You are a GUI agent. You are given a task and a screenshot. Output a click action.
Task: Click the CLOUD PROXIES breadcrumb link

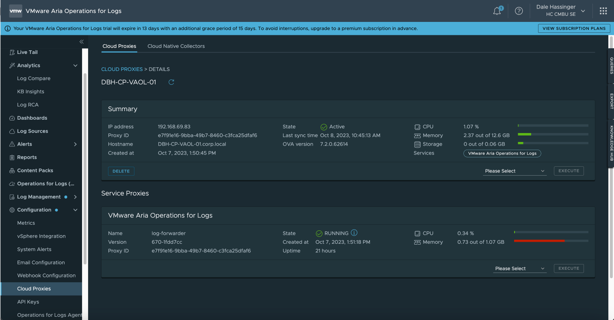point(122,69)
